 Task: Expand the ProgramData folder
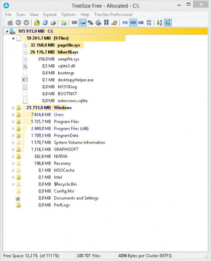[13, 136]
